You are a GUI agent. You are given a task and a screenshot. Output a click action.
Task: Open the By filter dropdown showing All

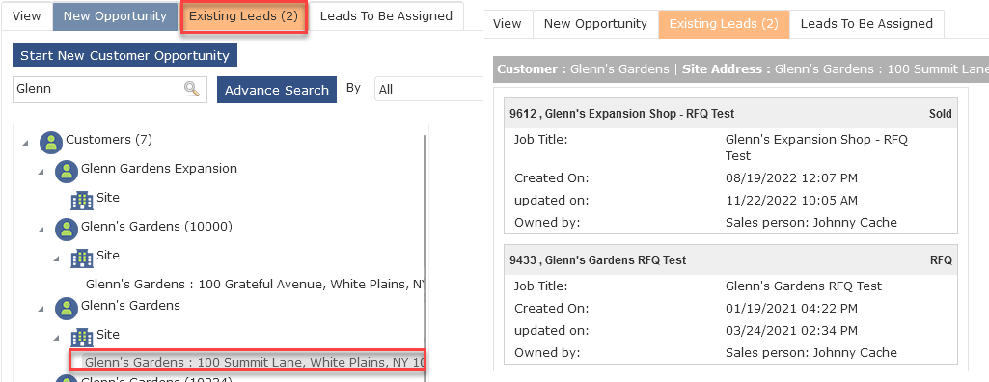coord(429,90)
